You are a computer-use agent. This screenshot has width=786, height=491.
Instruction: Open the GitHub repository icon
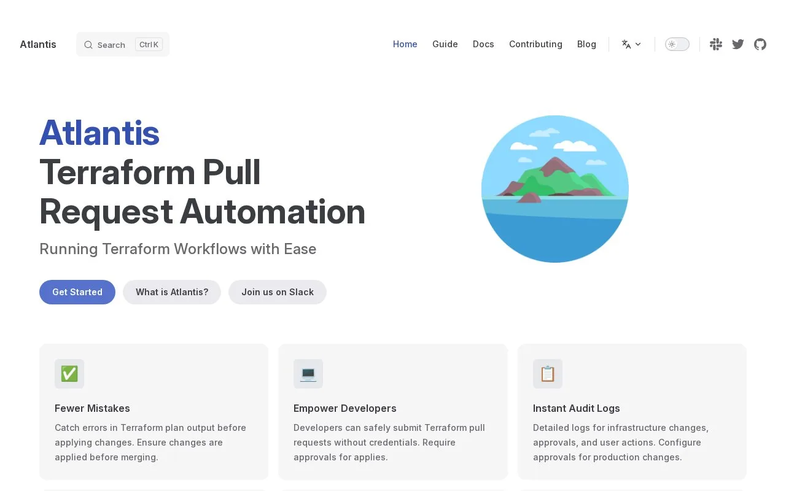click(x=760, y=44)
